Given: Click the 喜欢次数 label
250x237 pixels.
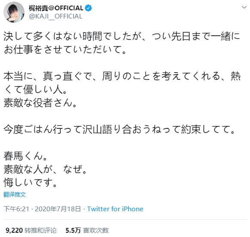Looking at the screenshot, I should click(x=96, y=230).
